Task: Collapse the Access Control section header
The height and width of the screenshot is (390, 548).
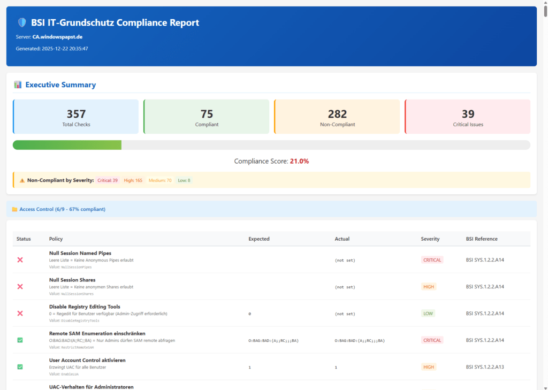Action: click(62, 209)
